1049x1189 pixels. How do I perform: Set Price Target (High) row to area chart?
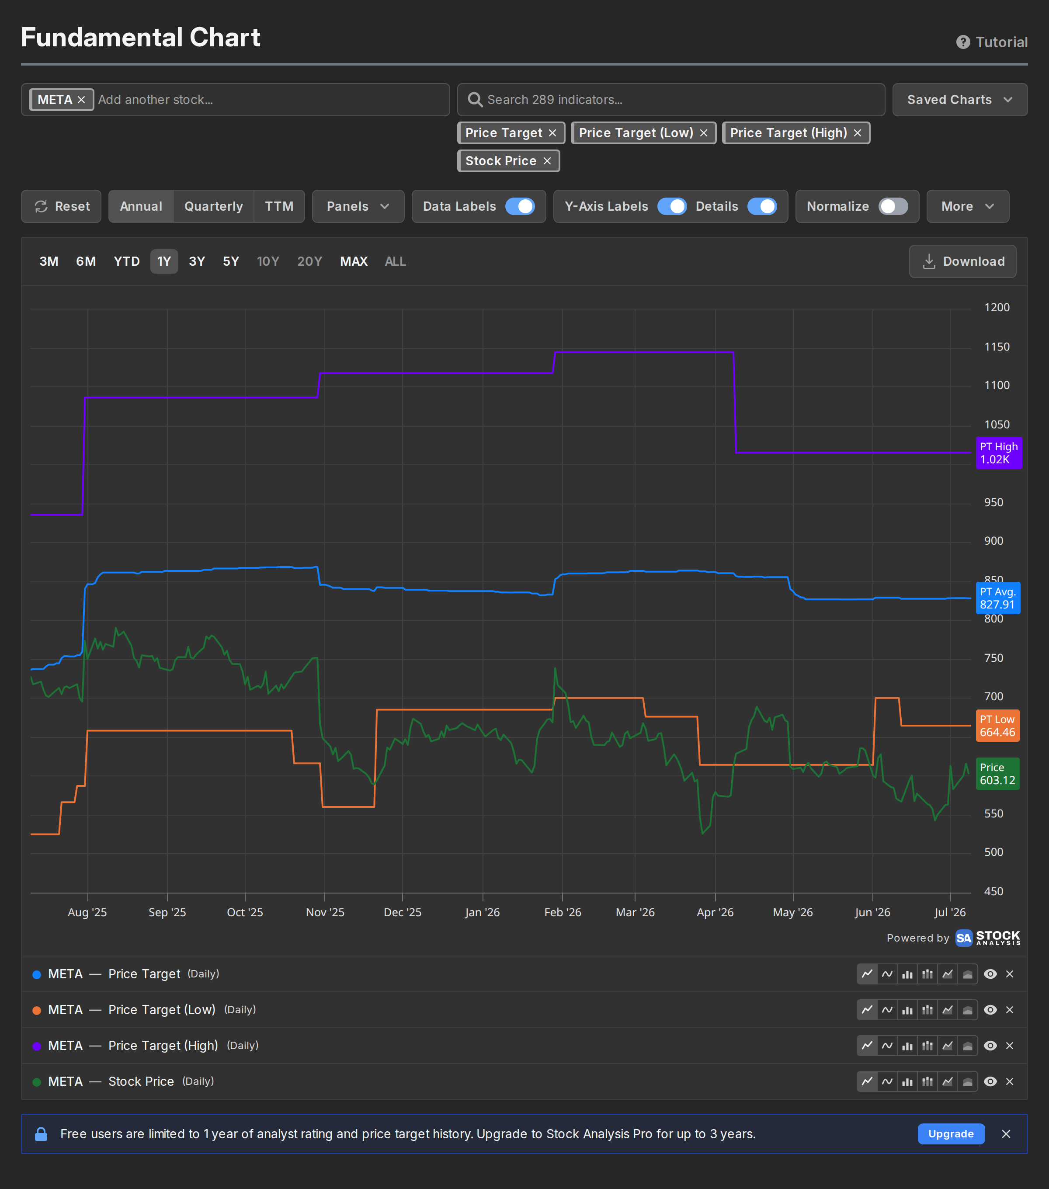pyautogui.click(x=947, y=1045)
